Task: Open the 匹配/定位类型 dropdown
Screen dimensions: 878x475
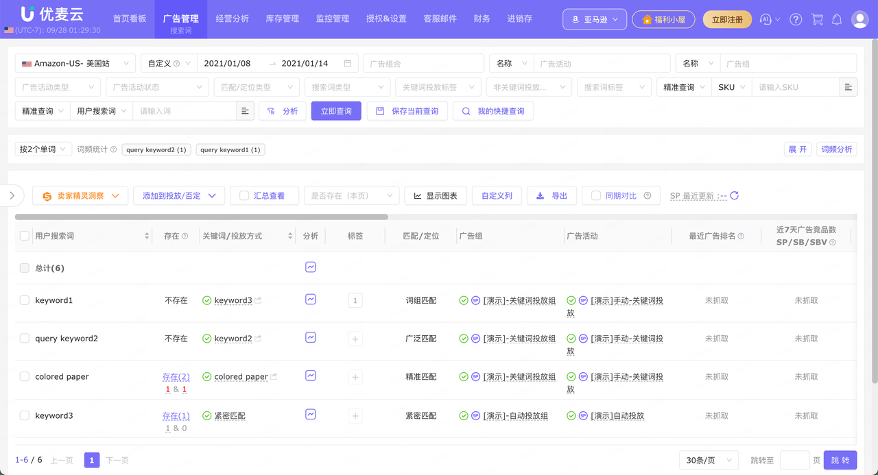Action: point(257,87)
